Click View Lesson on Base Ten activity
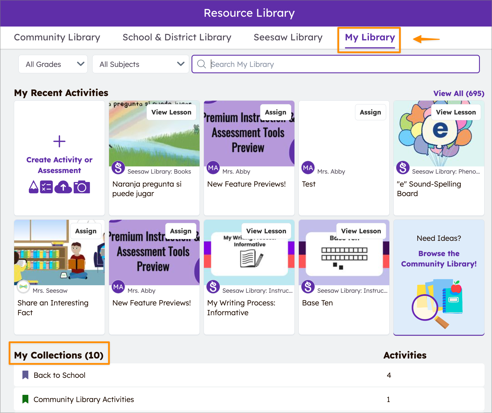492x413 pixels. coord(361,231)
